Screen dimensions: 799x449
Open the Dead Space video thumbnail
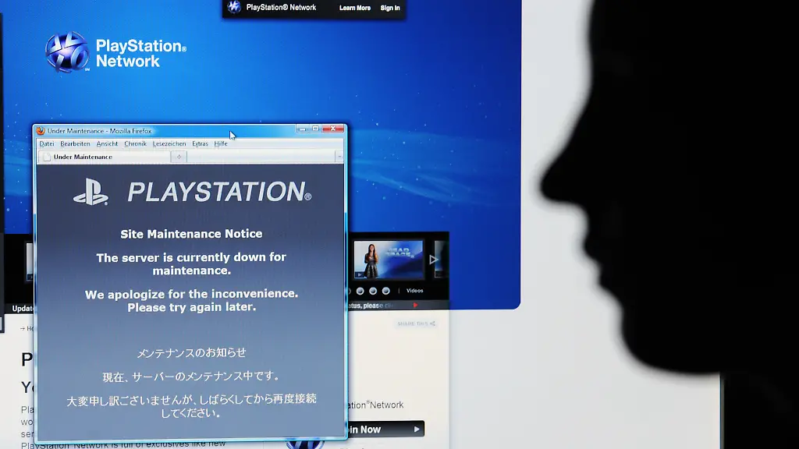388,259
